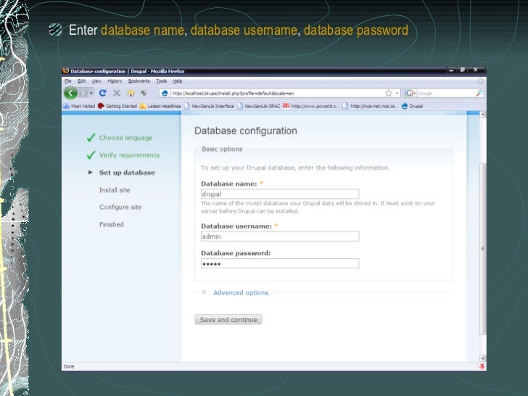
Task: Open the pcworld bookmark
Action: (x=310, y=106)
